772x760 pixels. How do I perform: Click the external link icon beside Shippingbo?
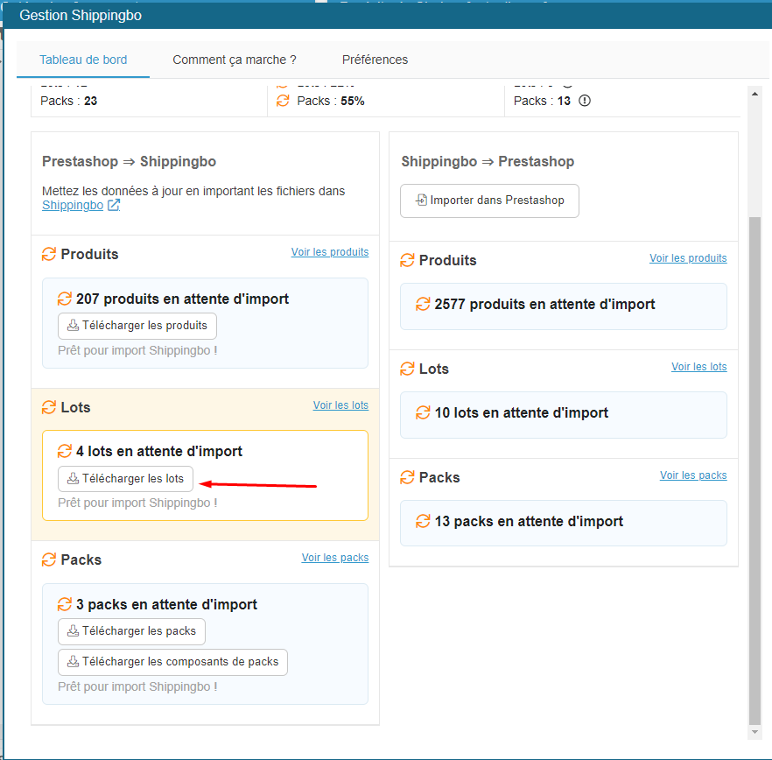[114, 205]
